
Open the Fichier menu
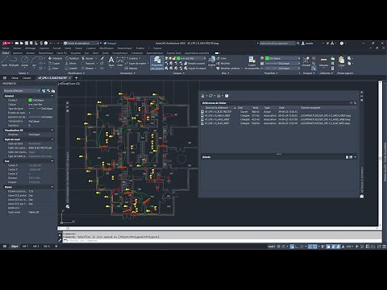6,48
